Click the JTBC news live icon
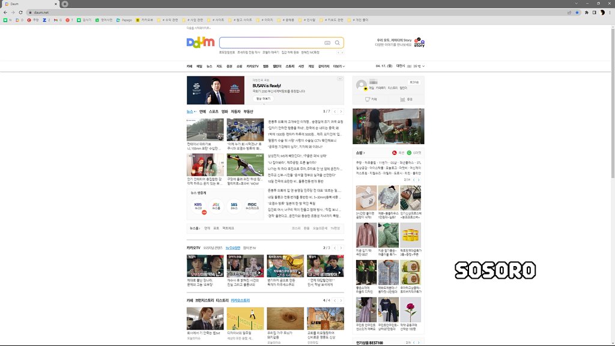This screenshot has width=615, height=346. [x=216, y=205]
